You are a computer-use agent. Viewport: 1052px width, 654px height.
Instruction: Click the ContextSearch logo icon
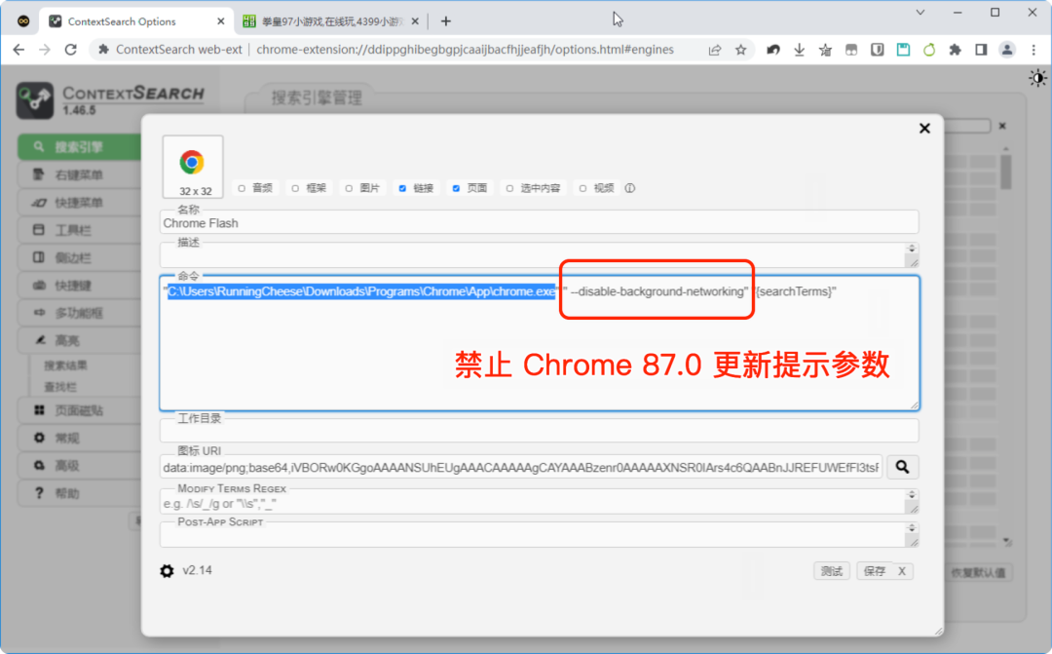(35, 100)
